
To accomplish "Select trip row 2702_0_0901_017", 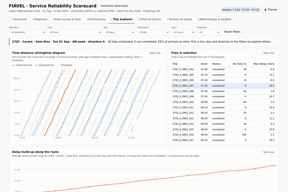I will pos(223,140).
